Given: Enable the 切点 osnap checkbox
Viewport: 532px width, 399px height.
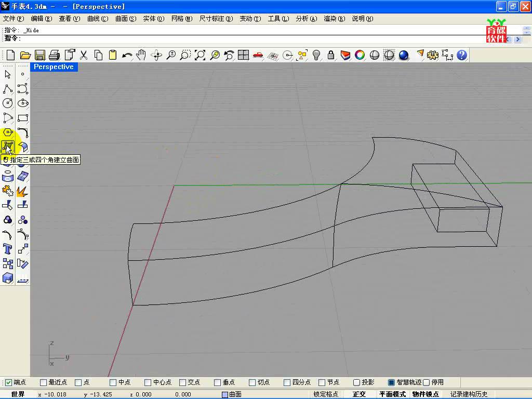Looking at the screenshot, I should click(252, 382).
